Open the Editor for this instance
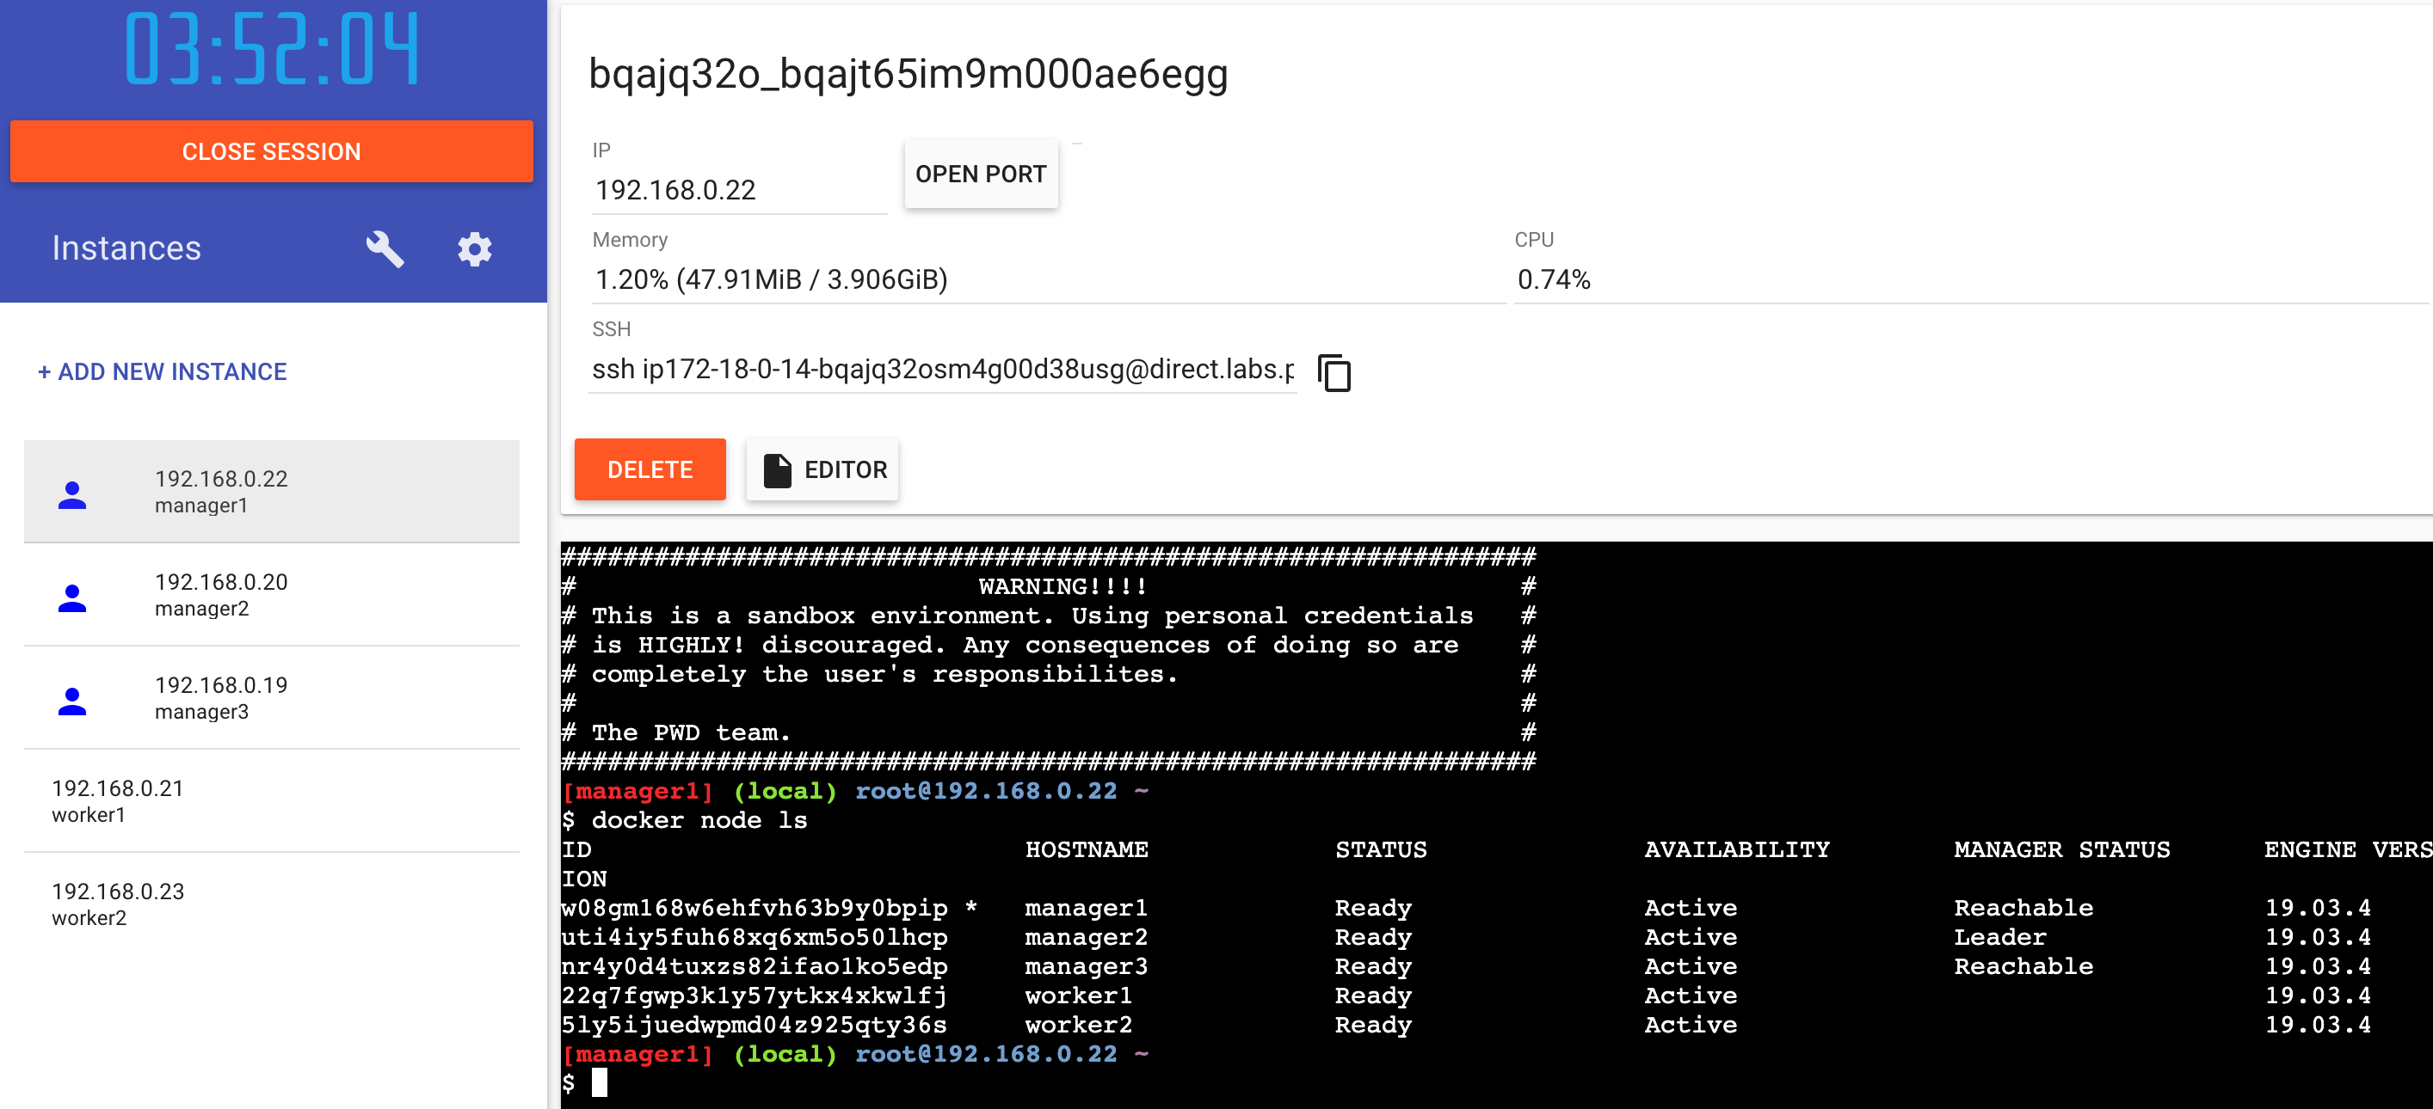This screenshot has width=2433, height=1109. (821, 469)
